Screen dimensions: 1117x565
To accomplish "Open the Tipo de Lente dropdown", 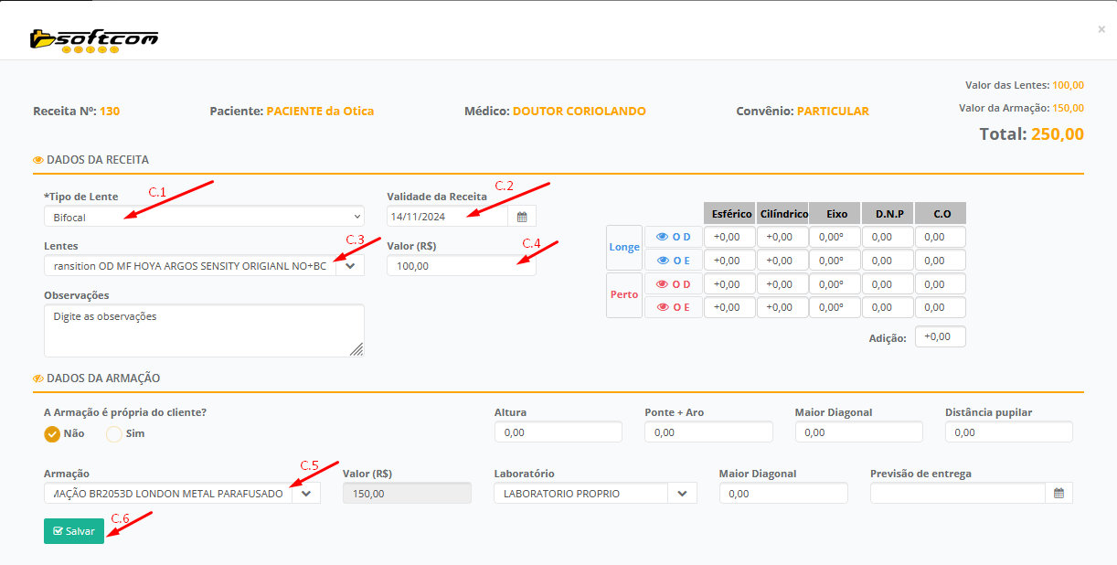I will pyautogui.click(x=204, y=217).
